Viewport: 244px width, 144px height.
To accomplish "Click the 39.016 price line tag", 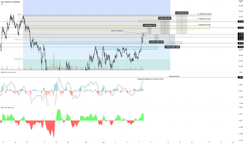I will point(241,28).
